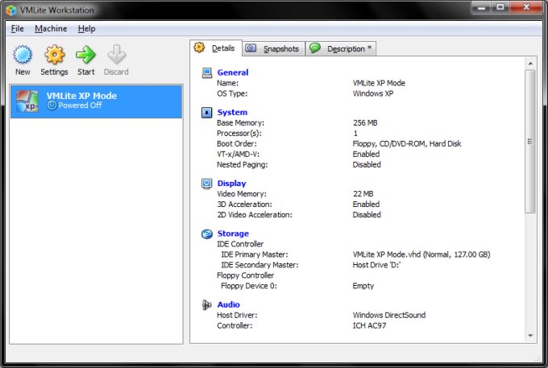Open the General section header link
Screen dimensions: 548x368
click(233, 72)
